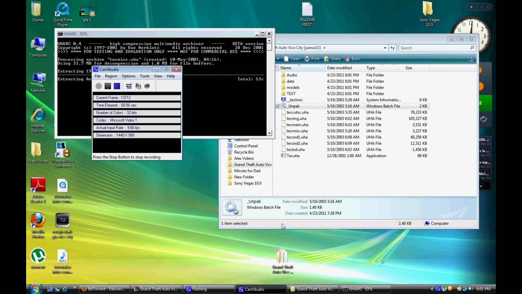Click the Explorer help question mark icon
Image resolution: width=522 pixels, height=294 pixels.
pyautogui.click(x=471, y=59)
